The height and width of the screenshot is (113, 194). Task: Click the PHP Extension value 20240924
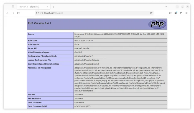78,99
